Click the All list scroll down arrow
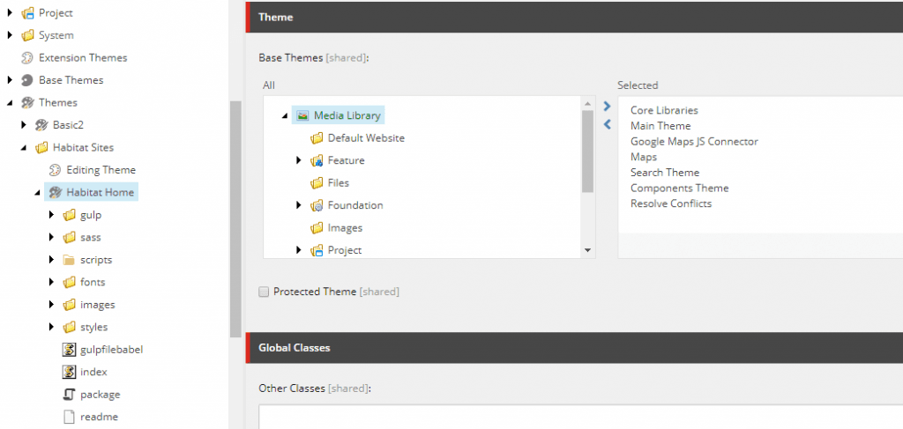 click(588, 251)
